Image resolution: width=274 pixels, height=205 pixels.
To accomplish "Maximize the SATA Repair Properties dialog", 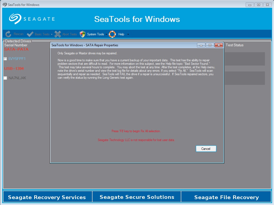I will point(210,45).
